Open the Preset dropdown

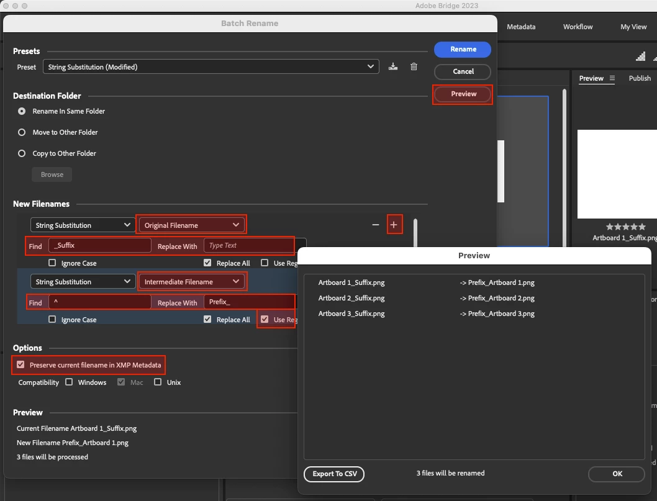(211, 66)
